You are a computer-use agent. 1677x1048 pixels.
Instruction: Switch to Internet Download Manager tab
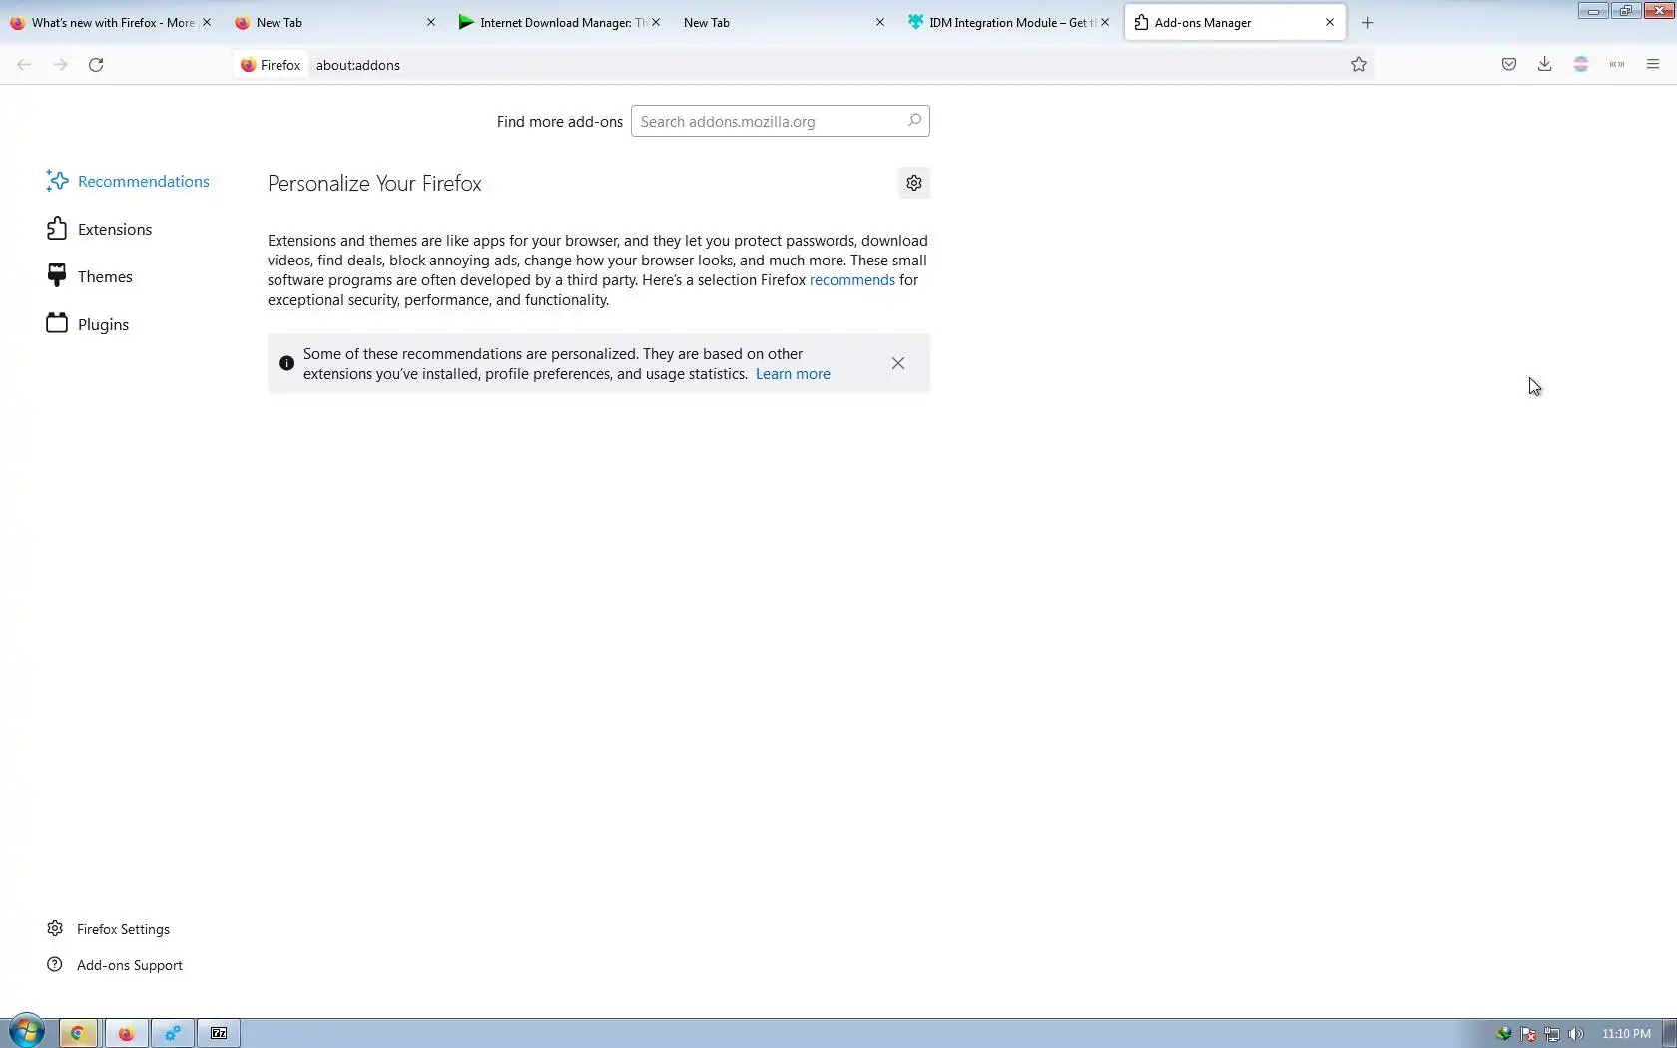560,22
